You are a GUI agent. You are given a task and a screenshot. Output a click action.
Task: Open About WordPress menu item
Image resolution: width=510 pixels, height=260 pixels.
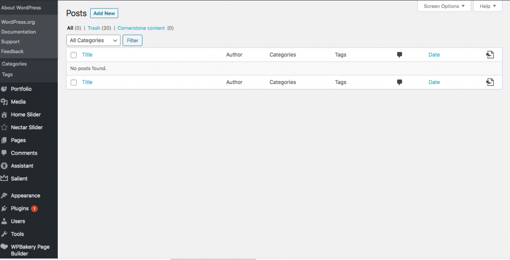[21, 7]
